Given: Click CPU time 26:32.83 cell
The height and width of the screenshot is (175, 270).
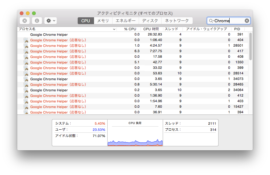Looking at the screenshot, I should tap(155, 34).
